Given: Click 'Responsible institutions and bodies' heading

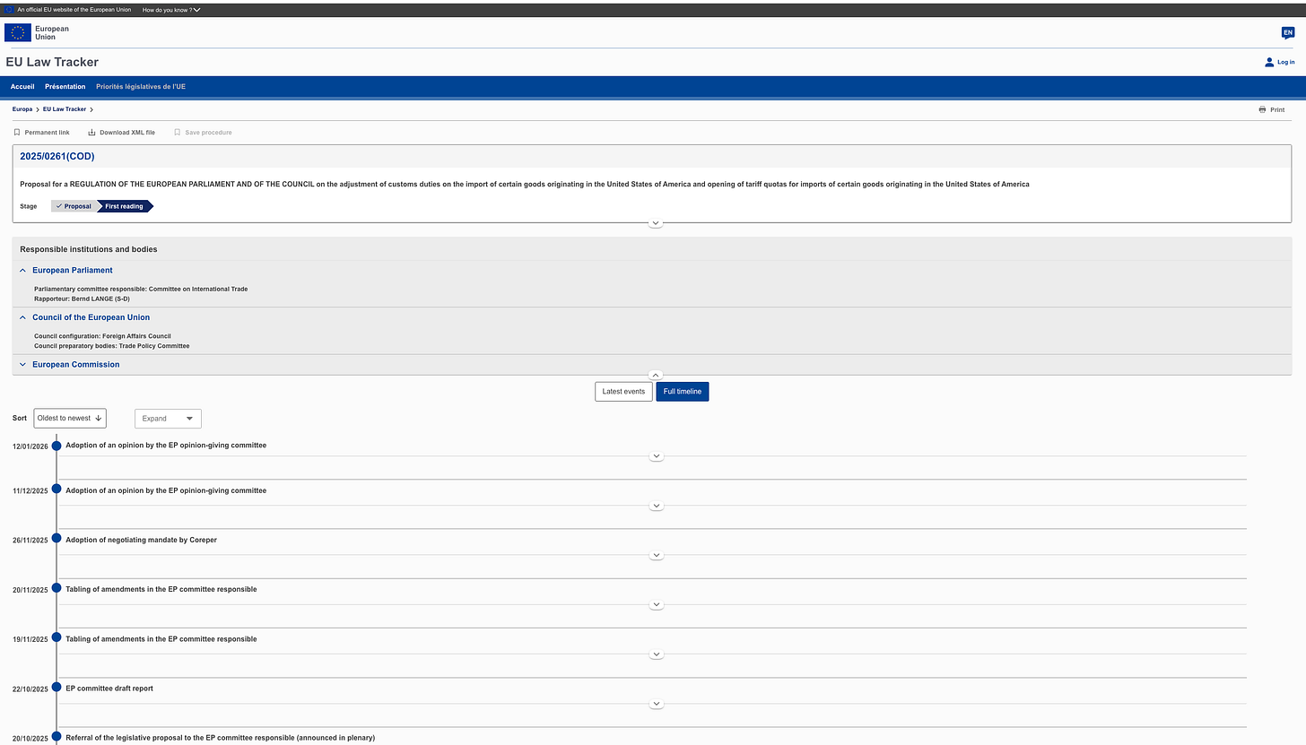Looking at the screenshot, I should [89, 249].
